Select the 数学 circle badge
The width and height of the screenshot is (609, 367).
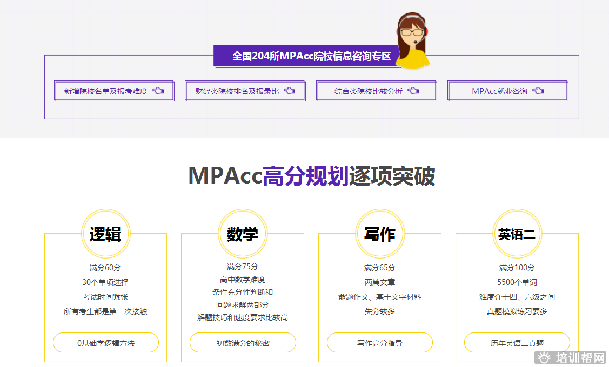tap(243, 234)
